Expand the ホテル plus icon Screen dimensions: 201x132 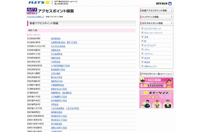(142, 49)
